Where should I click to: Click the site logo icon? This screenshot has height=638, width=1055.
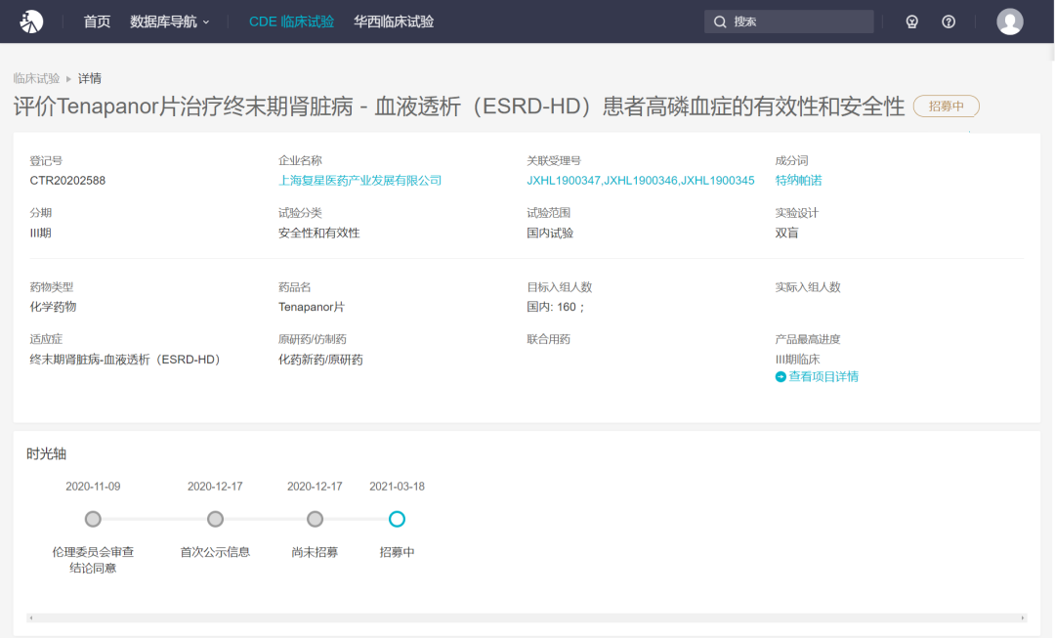31,21
